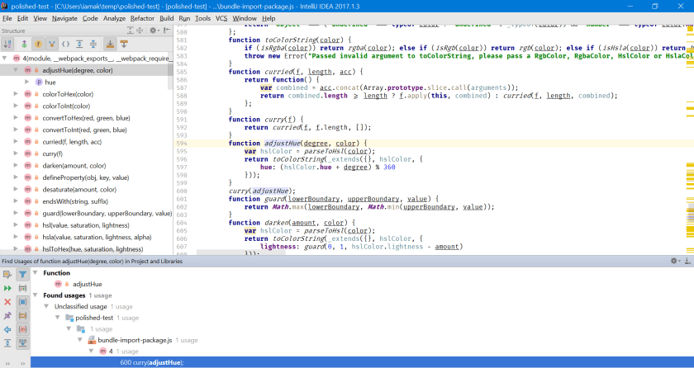
Task: Open Find panel gear options
Action: pos(674,261)
